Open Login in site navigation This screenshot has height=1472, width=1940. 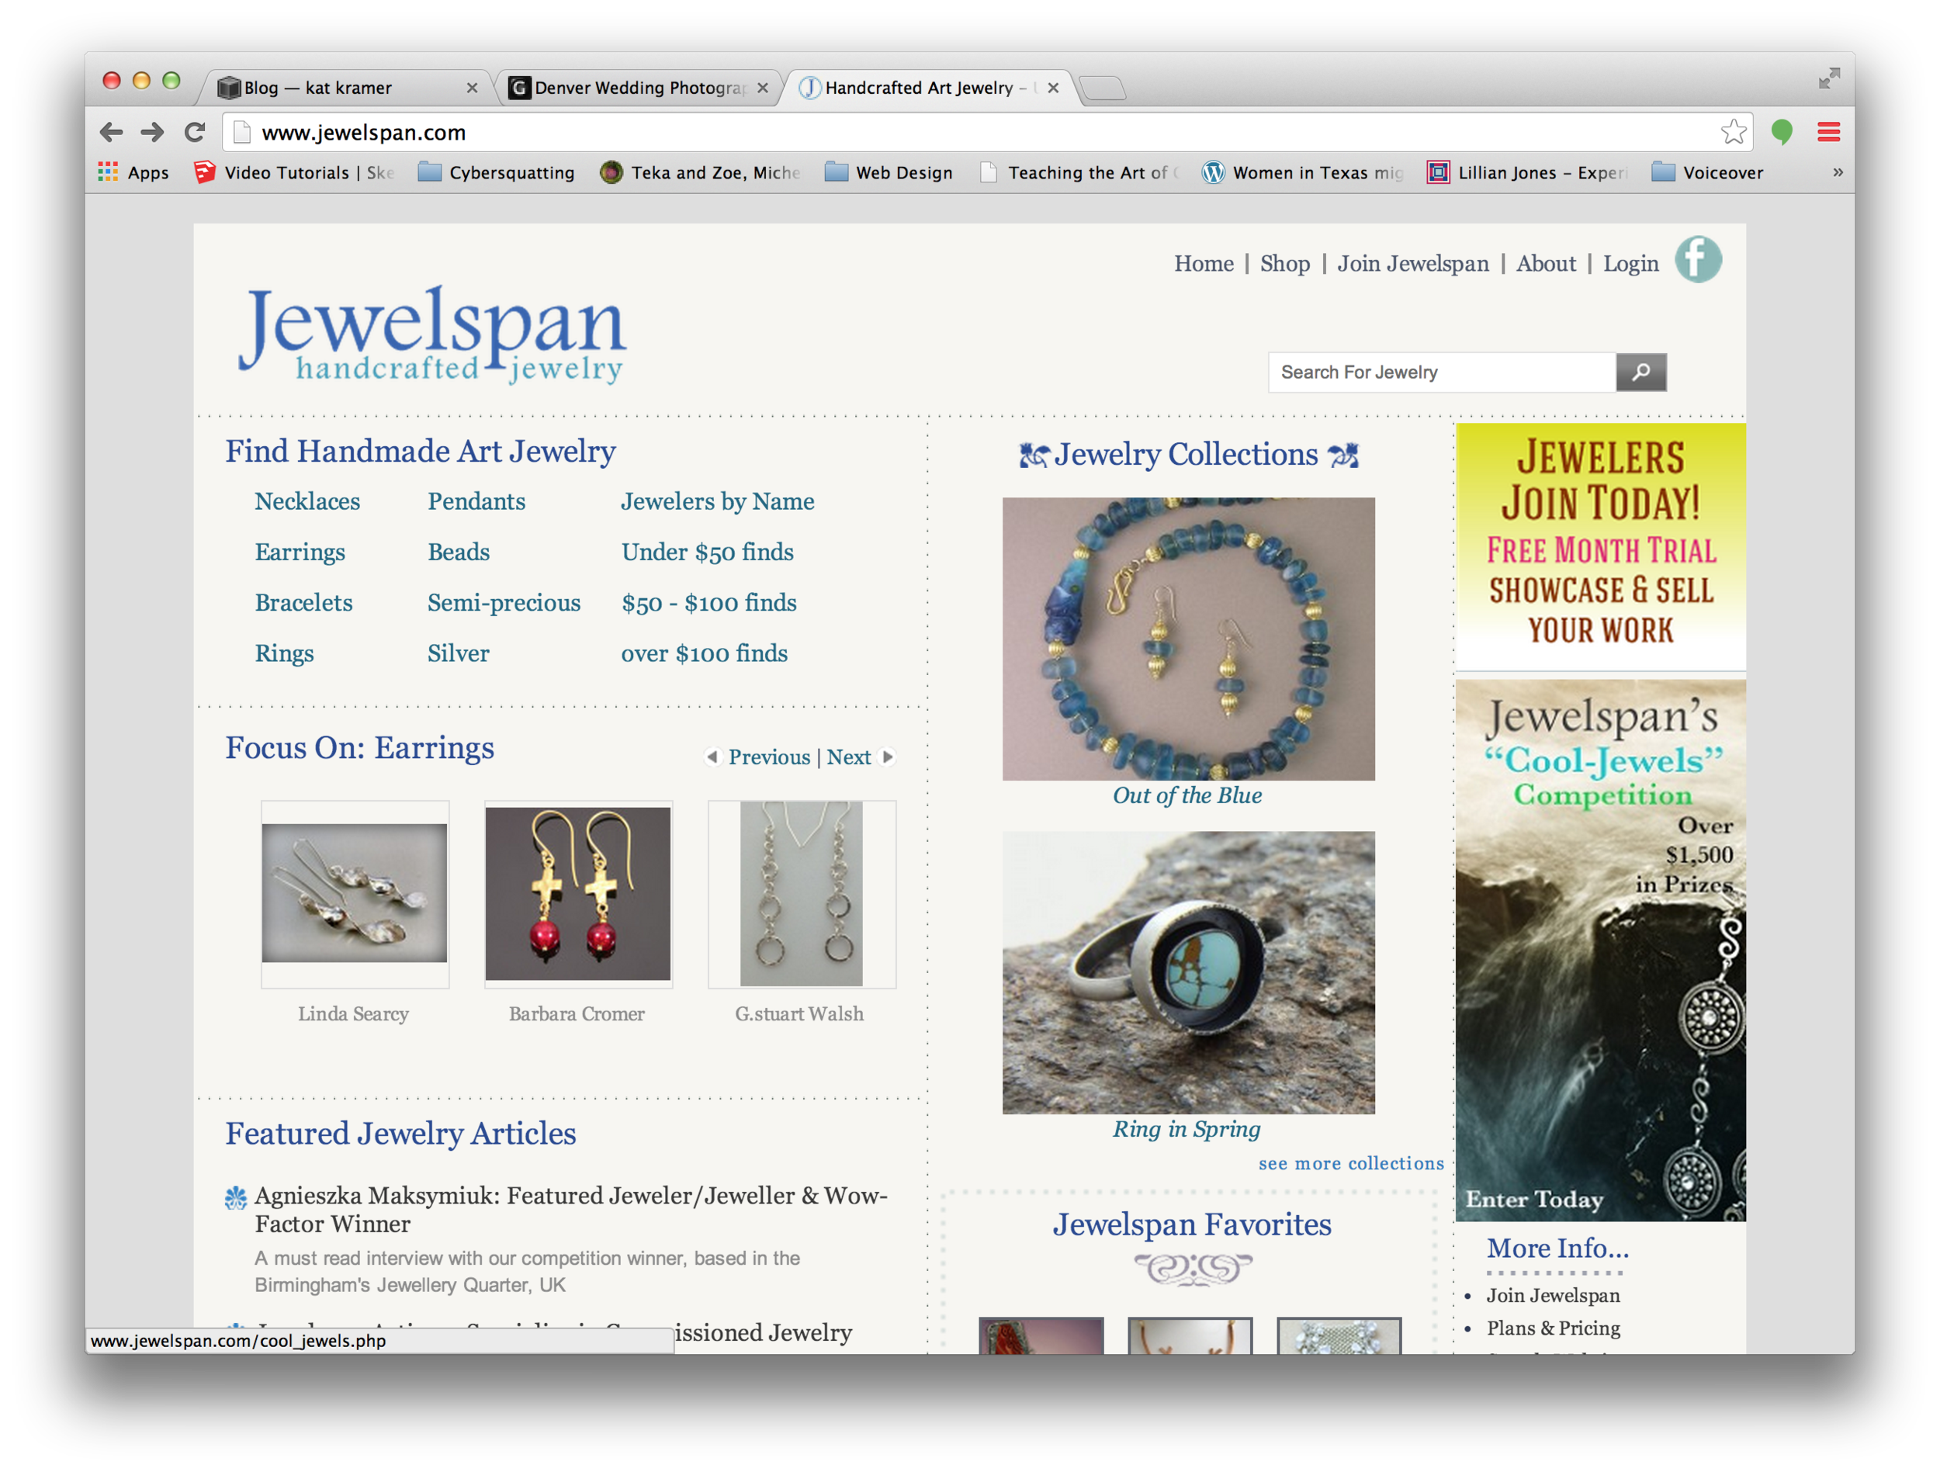[1630, 263]
